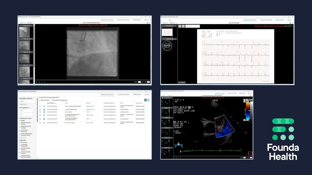Click the first magnifier icon in the ECG viewer
The width and height of the screenshot is (312, 175).
click(x=180, y=26)
